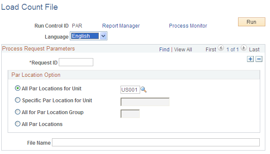270x154 pixels.
Task: Click the 1 of 1 row counter
Action: click(233, 50)
